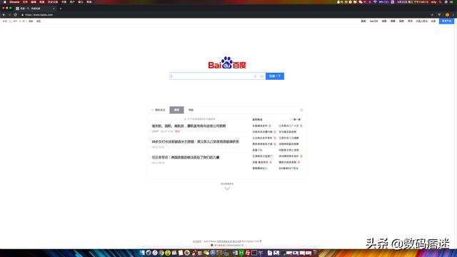Open a new tab with the plus button
Image resolution: width=457 pixels, height=257 pixels.
click(x=61, y=9)
